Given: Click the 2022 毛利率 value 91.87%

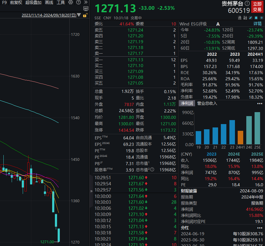Looking at the screenshot, I should coord(210,85).
